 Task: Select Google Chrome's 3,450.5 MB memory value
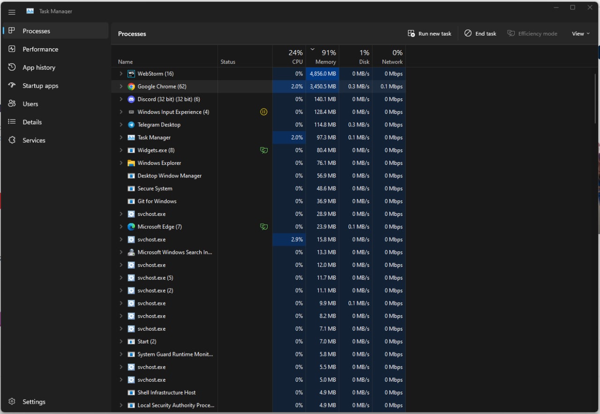pyautogui.click(x=322, y=87)
